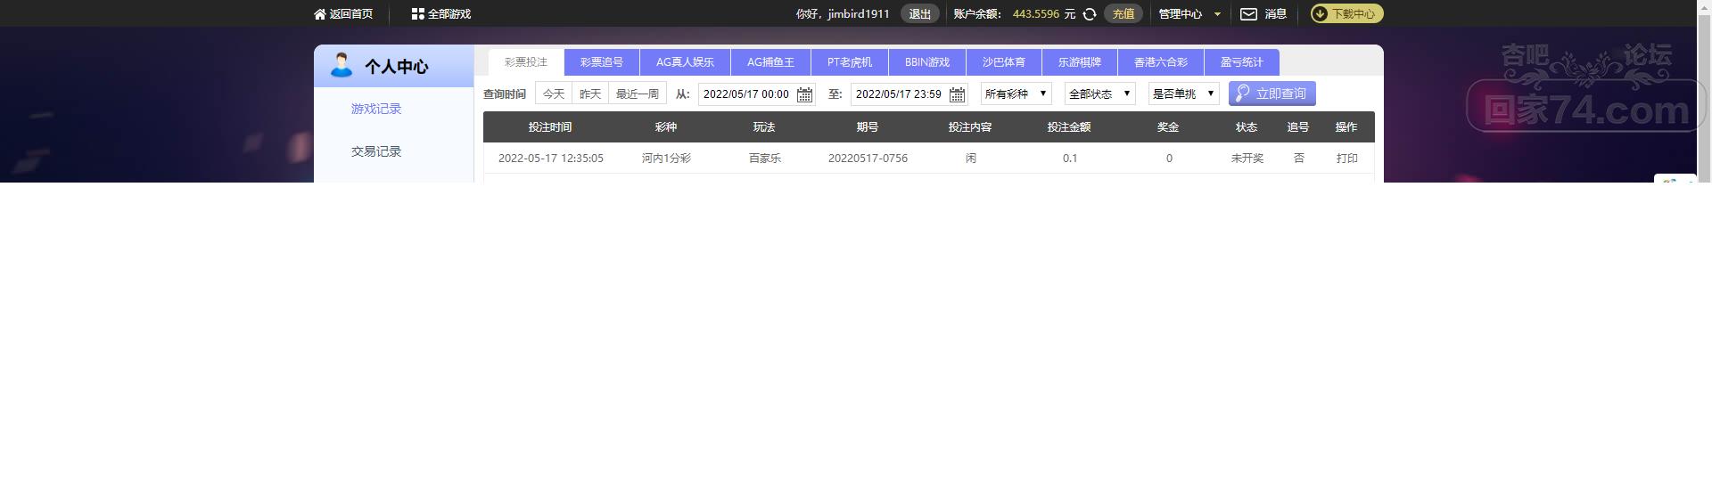Viewport: 1712px width, 488px height.
Task: Click the grid icon beside 全部游戏
Action: click(x=417, y=14)
